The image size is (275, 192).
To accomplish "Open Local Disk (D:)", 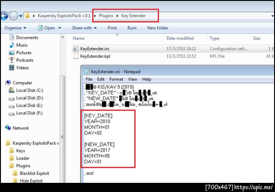I will (x=30, y=98).
